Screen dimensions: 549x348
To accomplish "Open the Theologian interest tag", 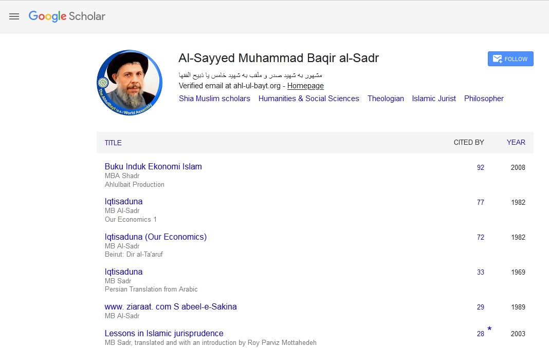I will pyautogui.click(x=386, y=99).
